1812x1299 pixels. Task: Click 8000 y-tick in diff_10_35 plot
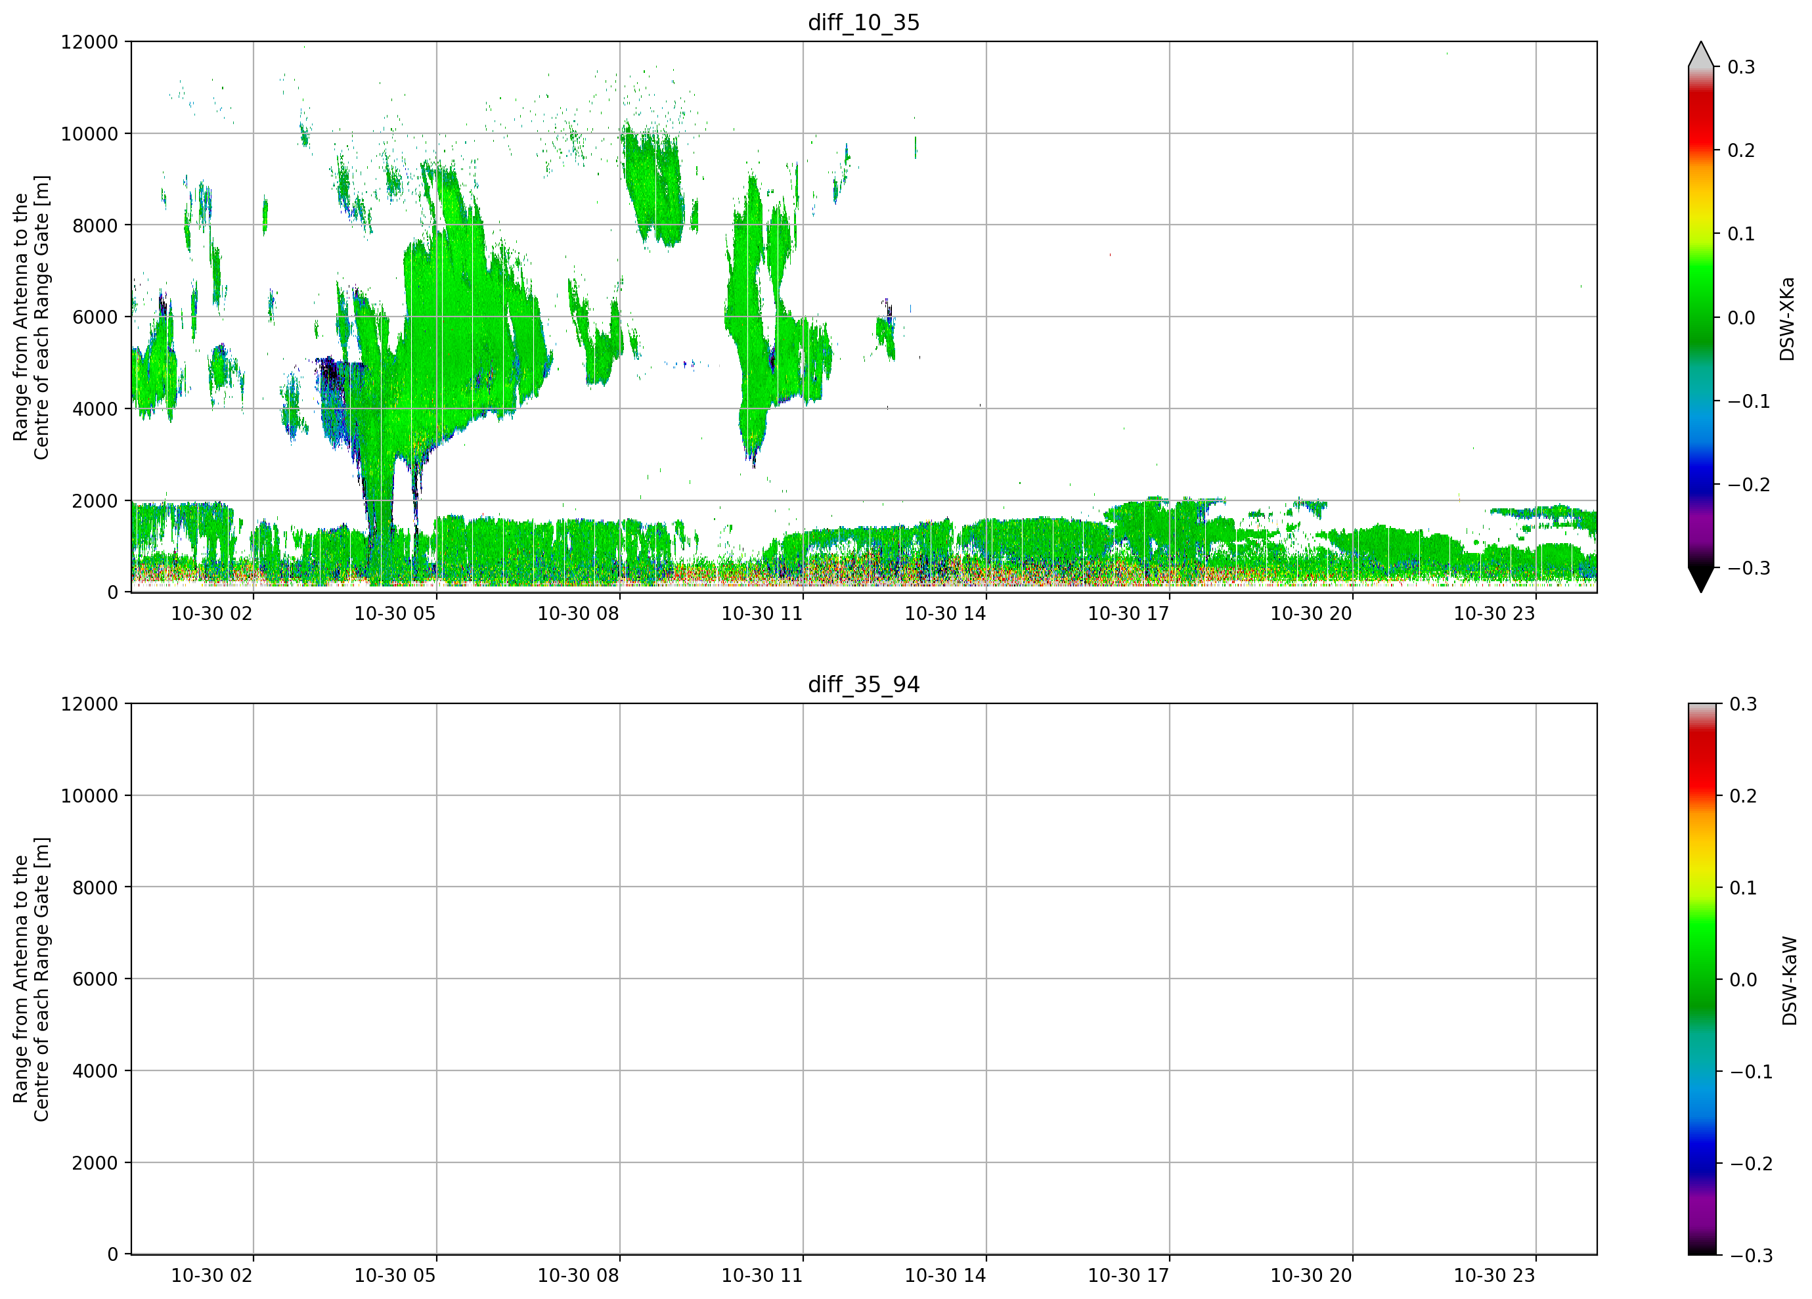point(95,225)
